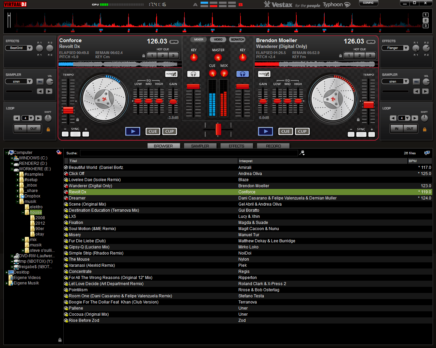436x348 pixels.
Task: Toggle left deck headphone cue icon
Action: click(x=193, y=74)
